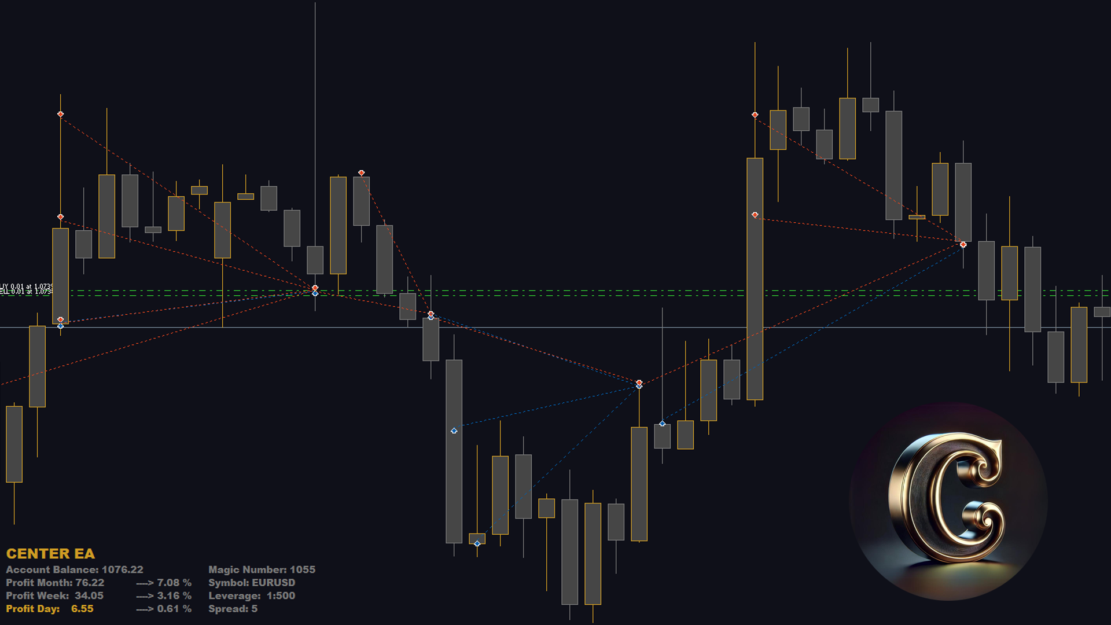Image resolution: width=1111 pixels, height=625 pixels.
Task: Select the red trade marker at the chart's mid-right trough
Action: [639, 383]
